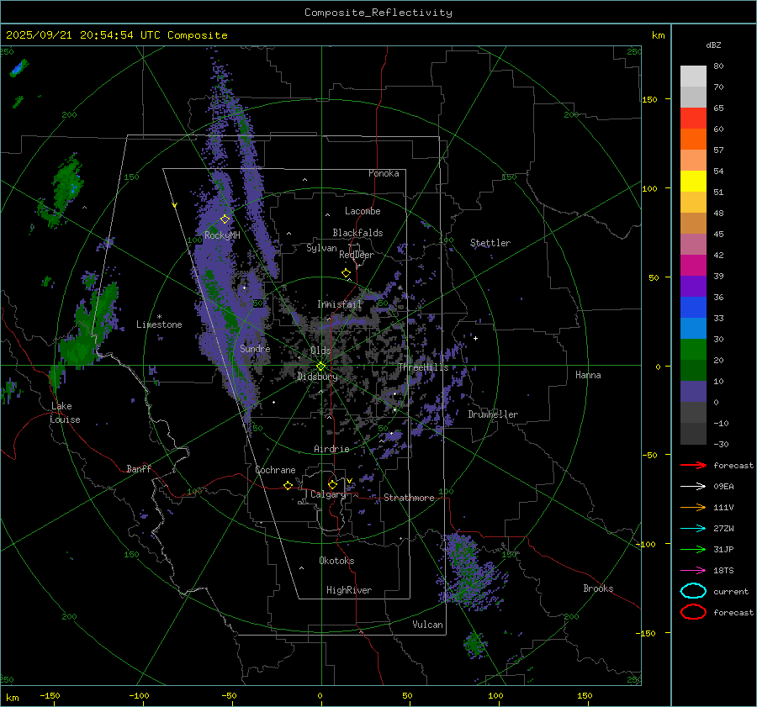This screenshot has height=707, width=757.
Task: Click the Composite_Reflectivity title text
Action: tap(378, 13)
